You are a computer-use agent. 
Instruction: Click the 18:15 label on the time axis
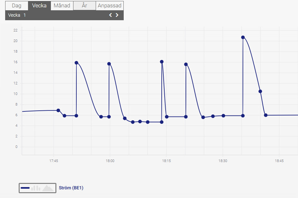click(x=166, y=161)
